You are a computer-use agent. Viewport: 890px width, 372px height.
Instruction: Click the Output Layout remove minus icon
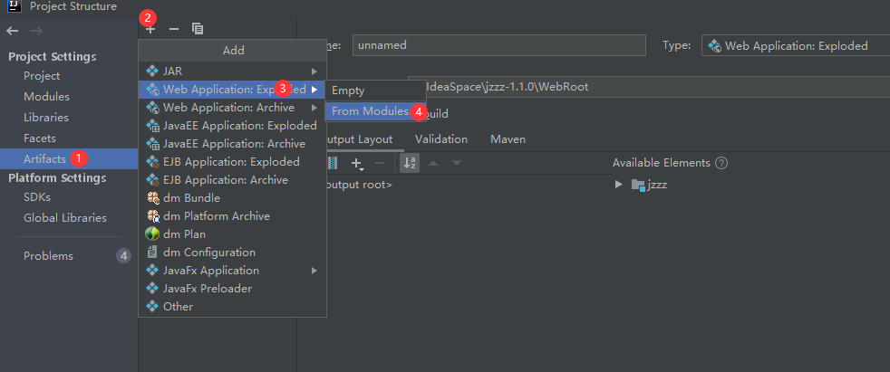point(381,163)
